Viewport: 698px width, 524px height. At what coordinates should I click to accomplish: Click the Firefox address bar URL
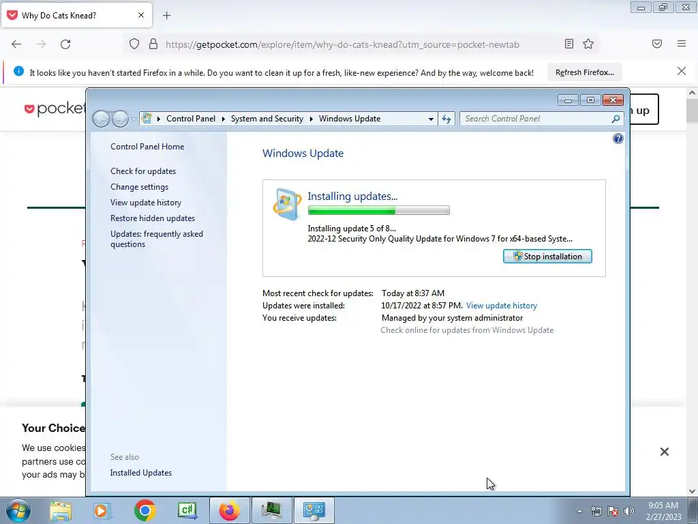[342, 44]
